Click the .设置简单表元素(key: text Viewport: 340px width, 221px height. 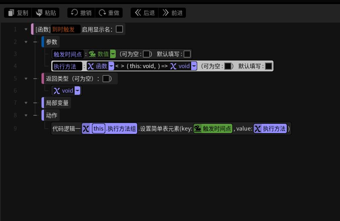[165, 129]
